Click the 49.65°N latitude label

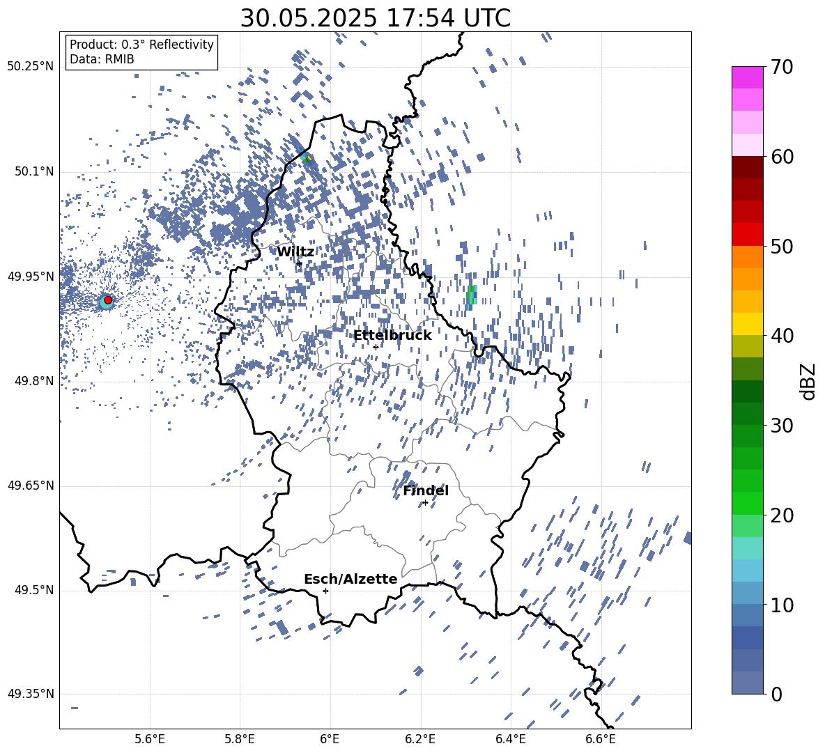click(x=31, y=486)
